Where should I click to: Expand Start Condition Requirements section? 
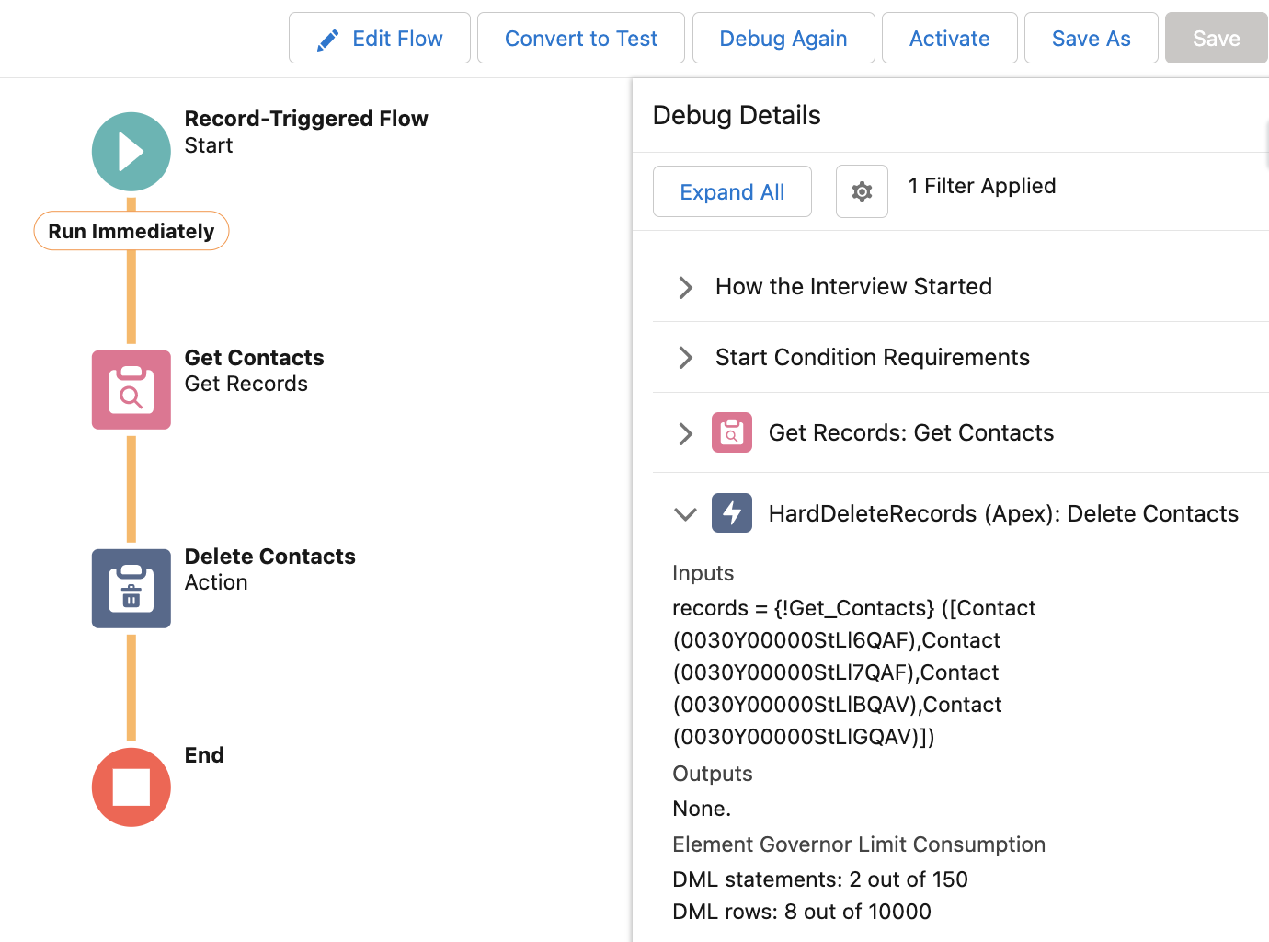tap(684, 358)
